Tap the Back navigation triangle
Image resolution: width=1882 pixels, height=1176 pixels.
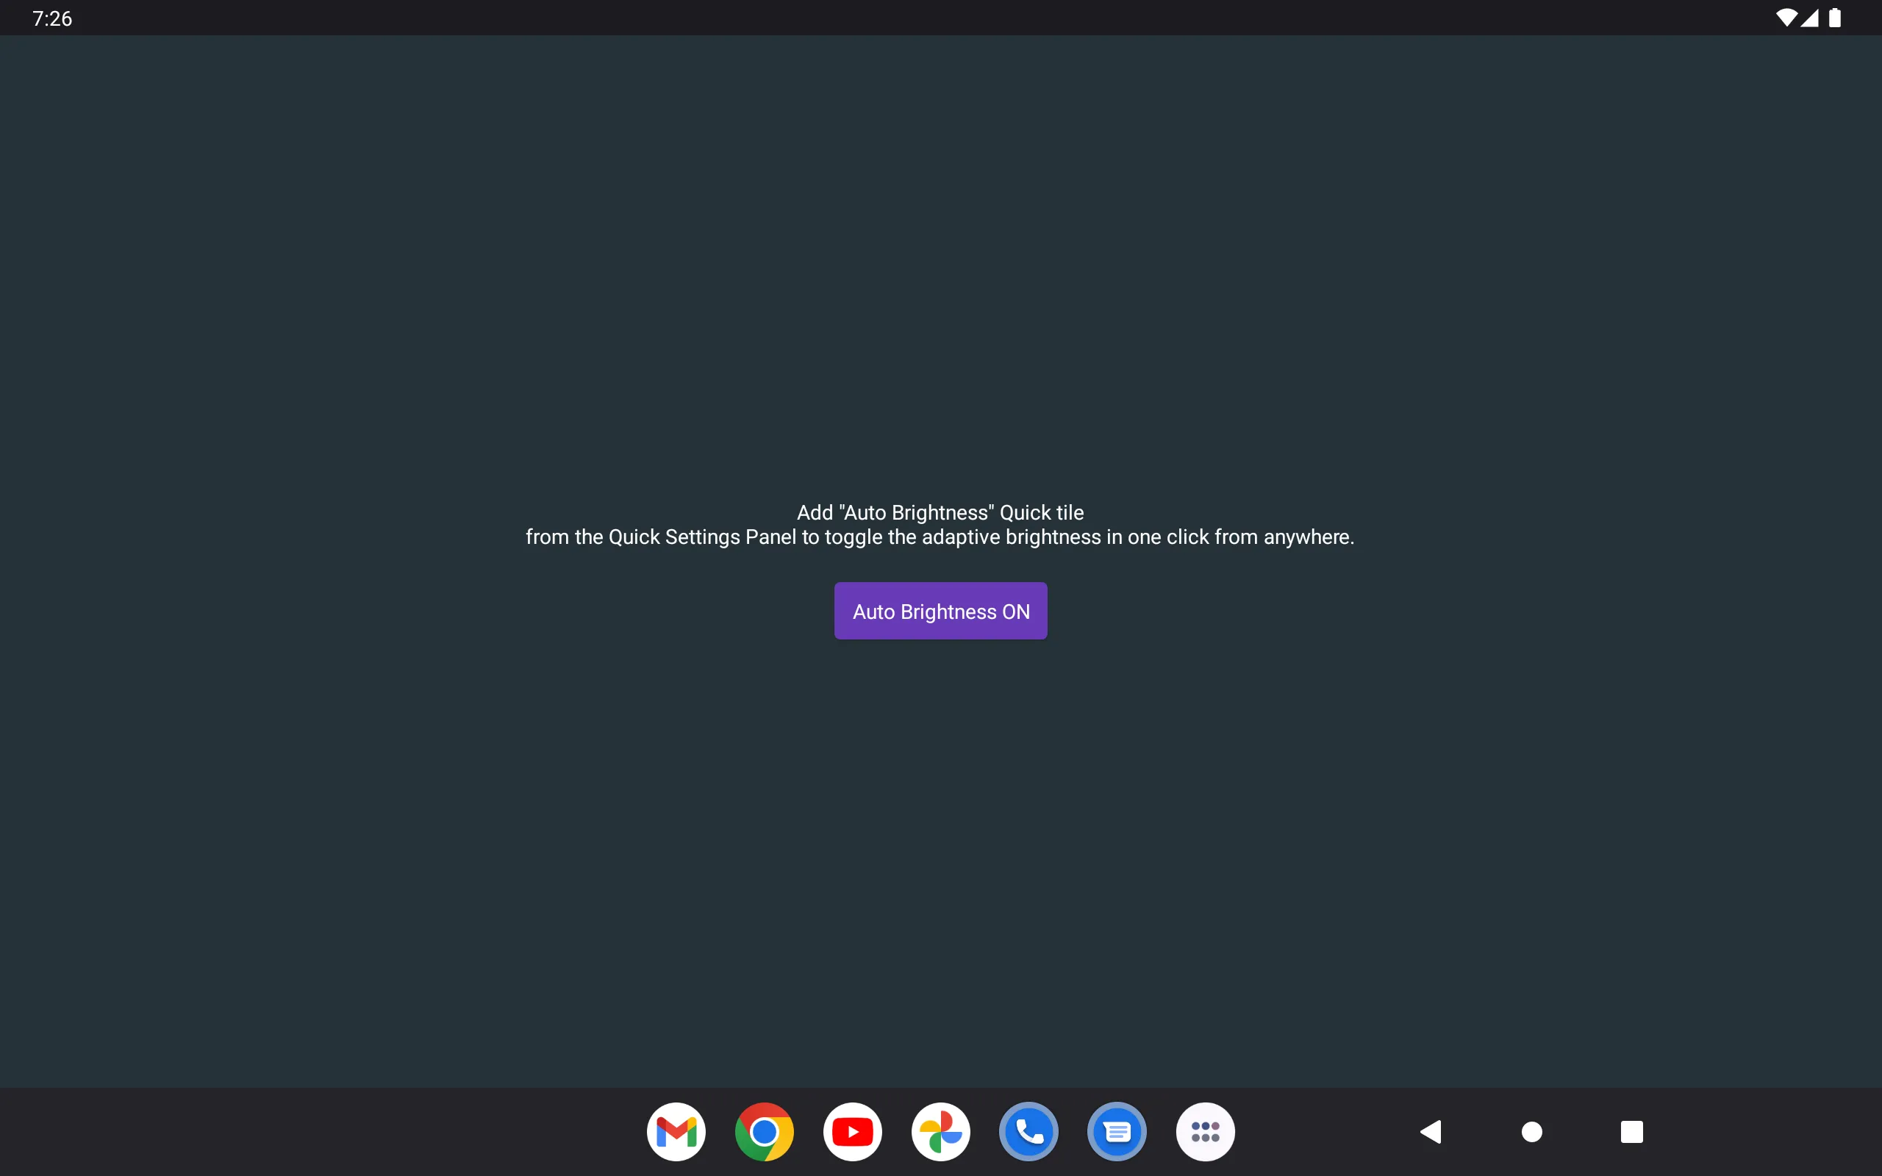pos(1431,1132)
